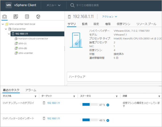Image resolution: width=162 pixels, height=127 pixels.
Task: Click the Datacenter icon in tree
Action: 10,29
